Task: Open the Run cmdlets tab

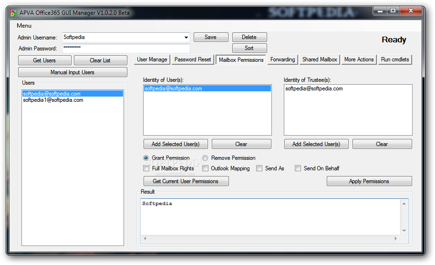Action: pos(395,60)
